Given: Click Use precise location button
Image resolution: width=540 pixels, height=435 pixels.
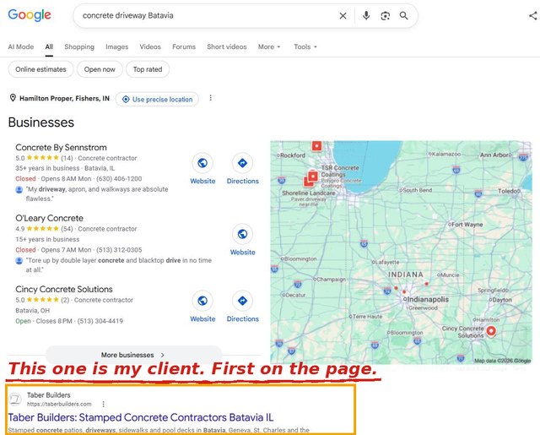Looking at the screenshot, I should 157,100.
